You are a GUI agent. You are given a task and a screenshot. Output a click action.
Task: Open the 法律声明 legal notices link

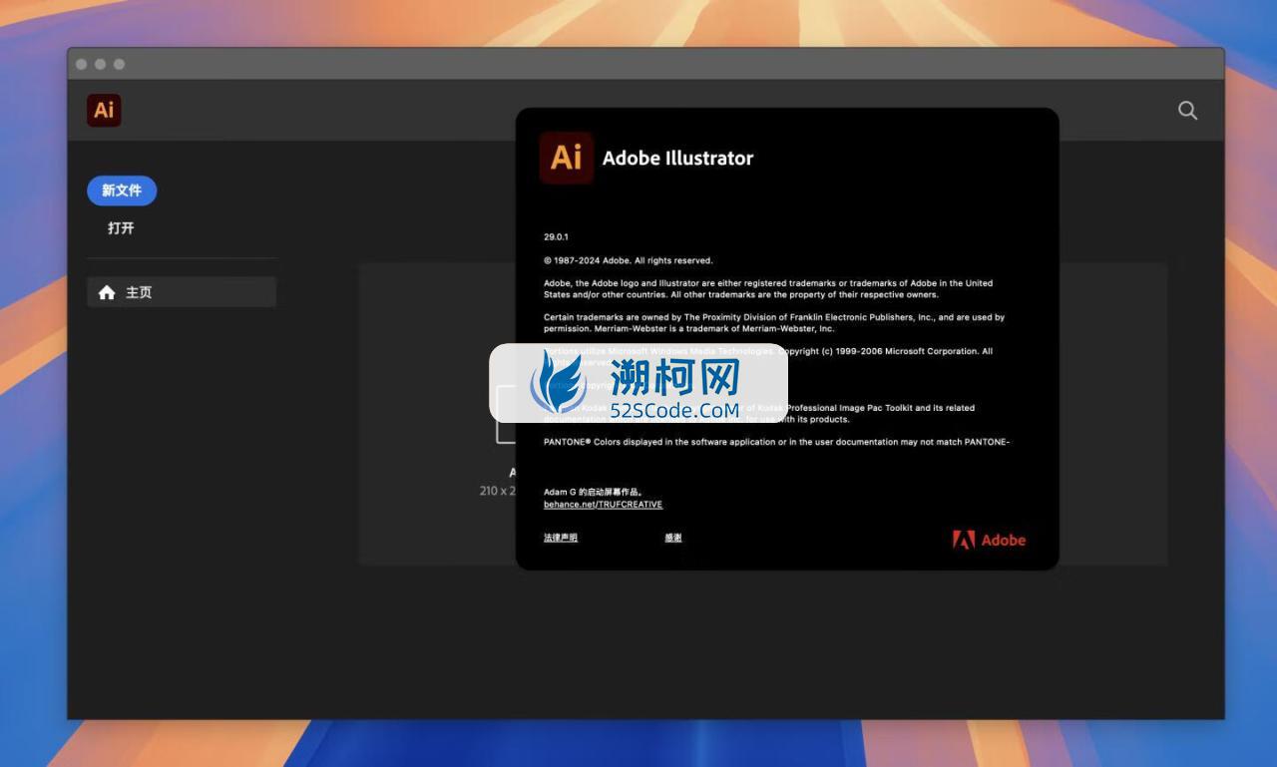(x=561, y=538)
